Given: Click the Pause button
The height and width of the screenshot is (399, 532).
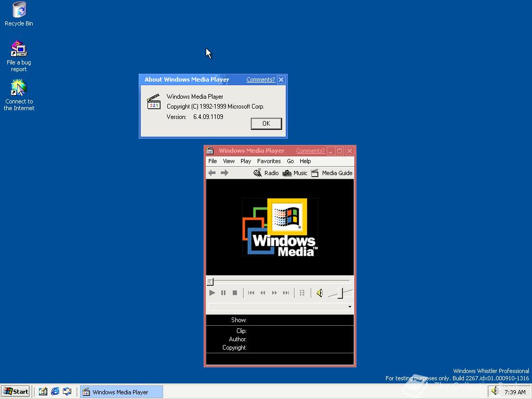Looking at the screenshot, I should point(223,293).
